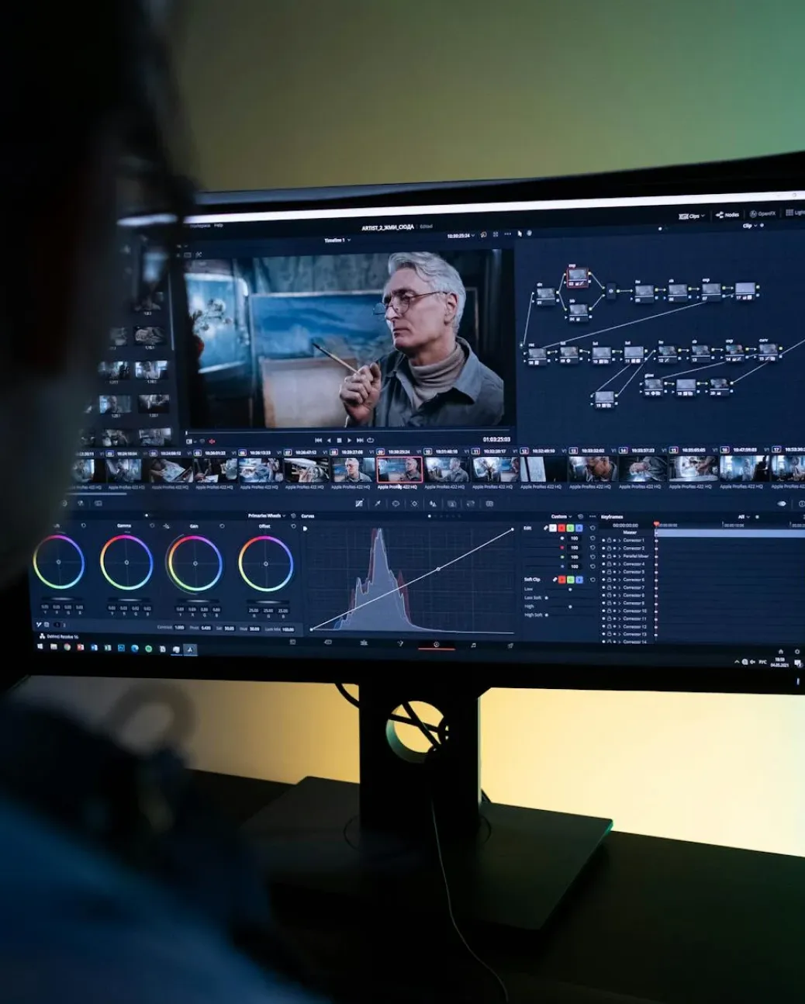The width and height of the screenshot is (805, 1004).
Task: Toggle the Soft Clip blue channel button
Action: (x=579, y=580)
